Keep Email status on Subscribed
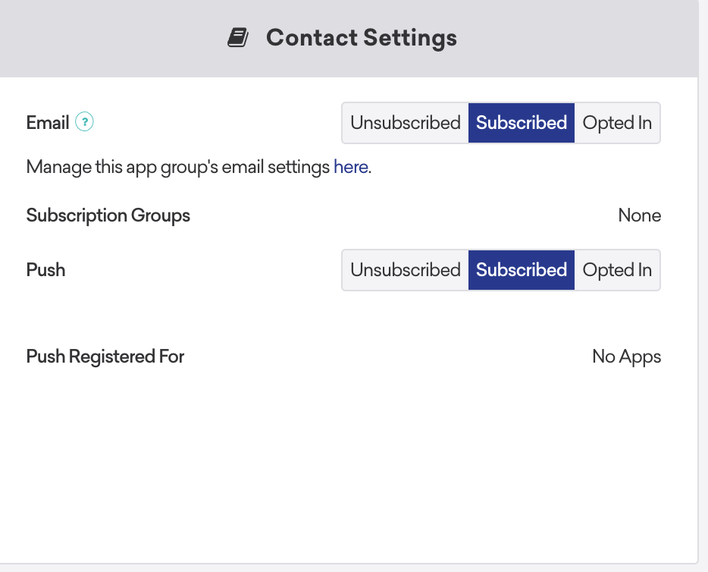This screenshot has height=572, width=708. click(x=521, y=122)
